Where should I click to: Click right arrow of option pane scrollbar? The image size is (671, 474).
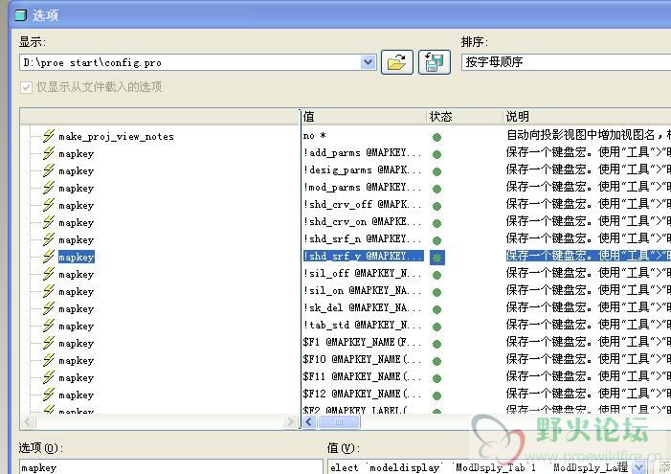[x=291, y=422]
